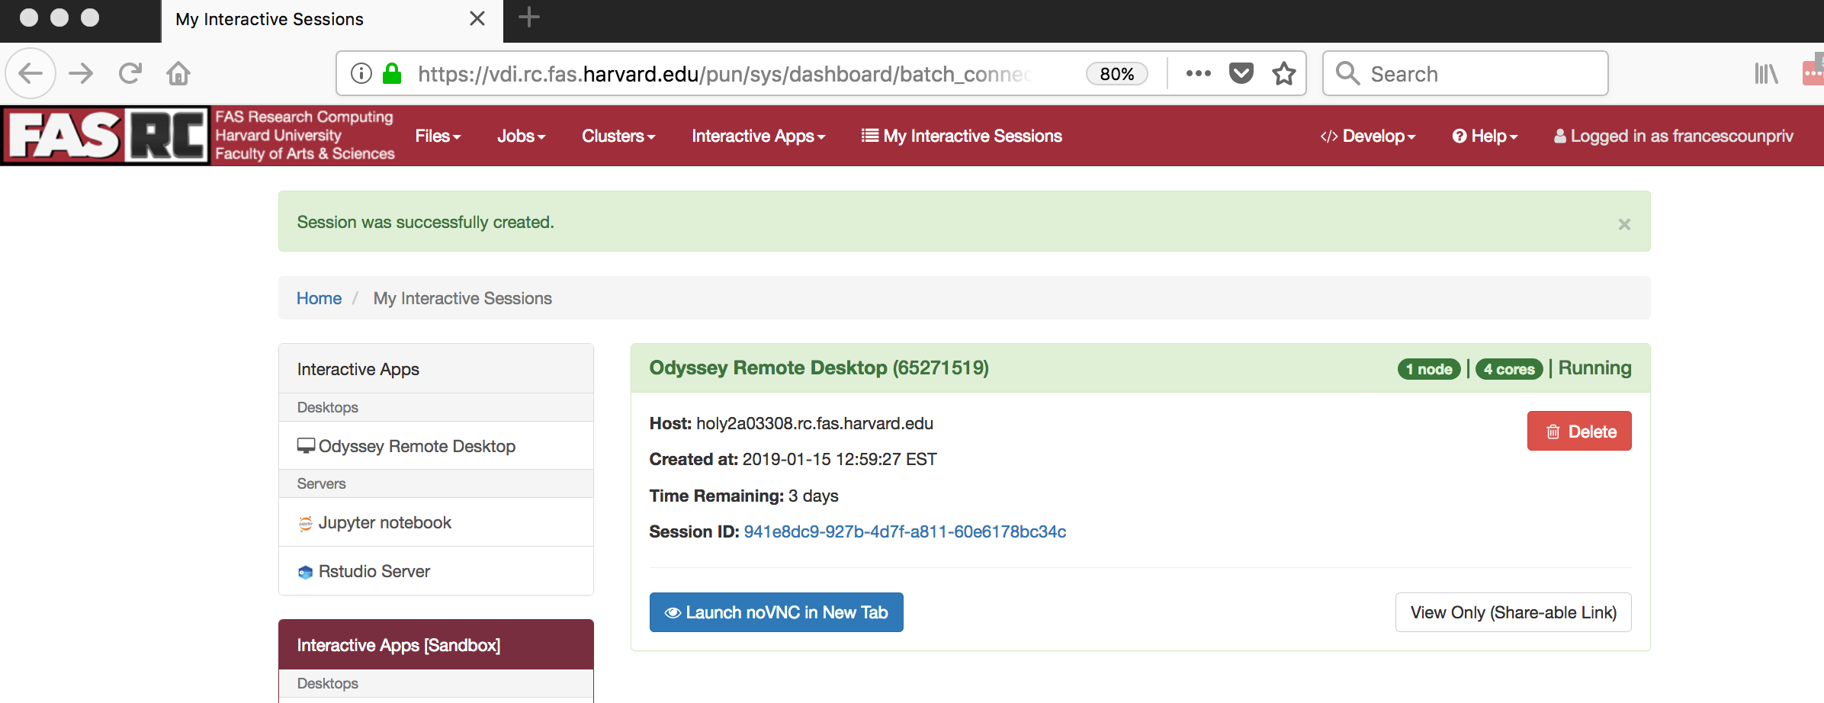Select Odyssey Remote Desktop in sidebar
The height and width of the screenshot is (703, 1824).
(436, 446)
